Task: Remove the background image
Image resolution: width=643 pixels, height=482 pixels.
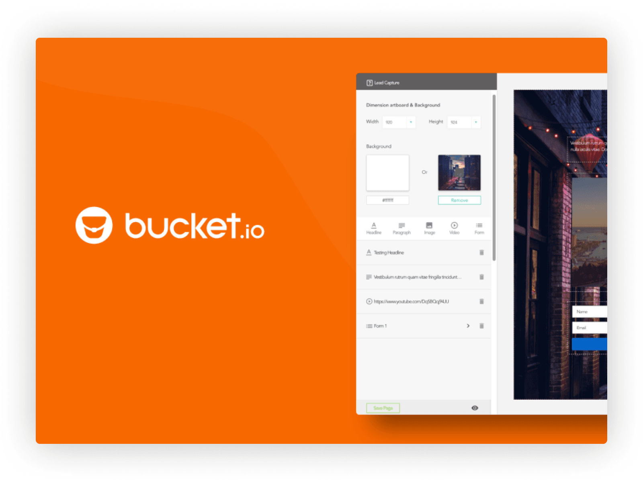Action: click(x=459, y=200)
